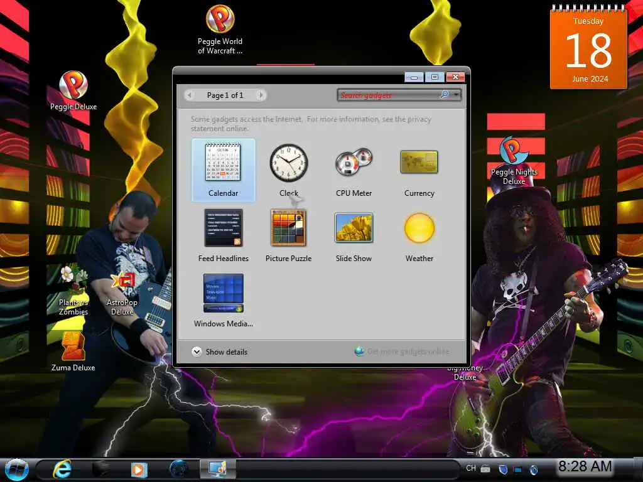Minimize the gadget gallery window
Screen dimensions: 643x482
pos(414,77)
